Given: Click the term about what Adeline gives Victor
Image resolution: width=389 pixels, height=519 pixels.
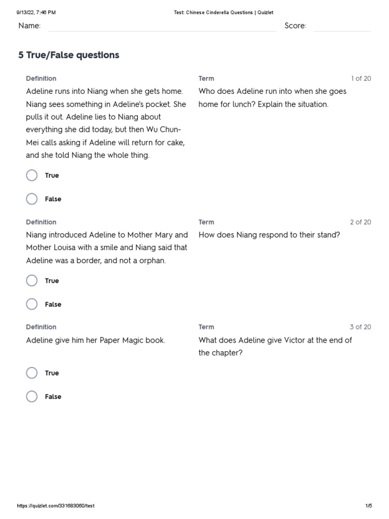Looking at the screenshot, I should 275,347.
